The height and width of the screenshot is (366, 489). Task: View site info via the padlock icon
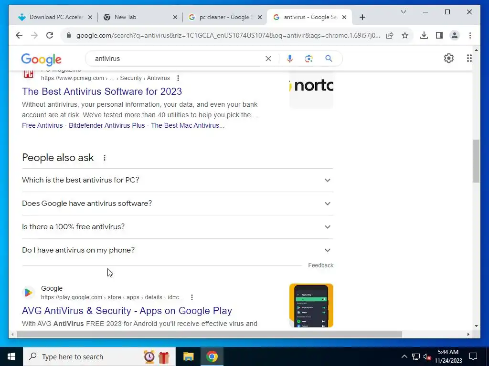[x=69, y=35]
